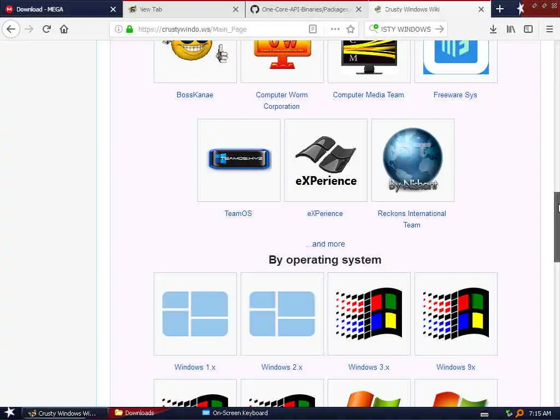This screenshot has height=420, width=560.
Task: Switch to the Download - MEGA tab
Action: pos(61,9)
